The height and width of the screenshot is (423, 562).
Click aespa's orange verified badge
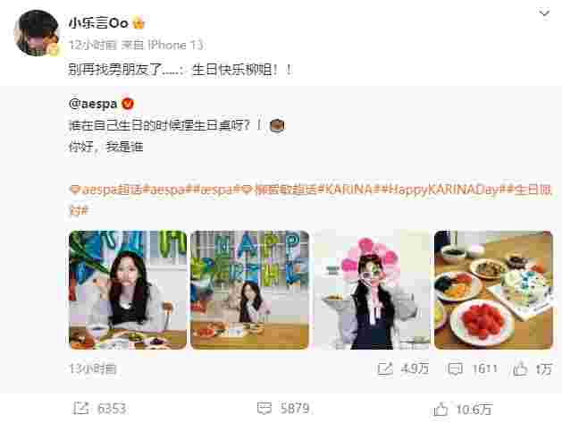coord(128,104)
